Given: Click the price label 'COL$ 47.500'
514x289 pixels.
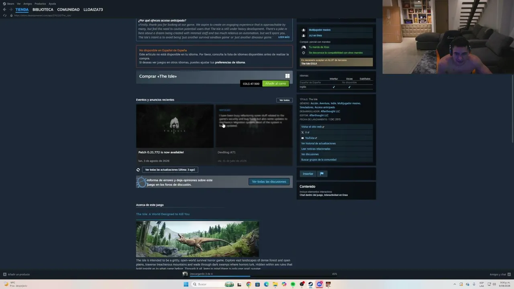Looking at the screenshot, I should tap(251, 83).
